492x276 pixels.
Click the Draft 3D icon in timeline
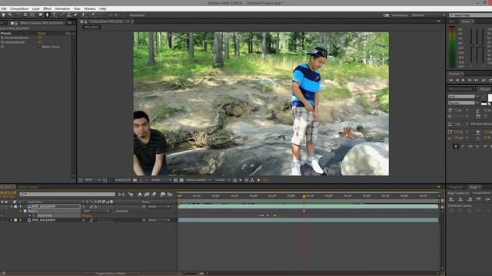point(140,195)
